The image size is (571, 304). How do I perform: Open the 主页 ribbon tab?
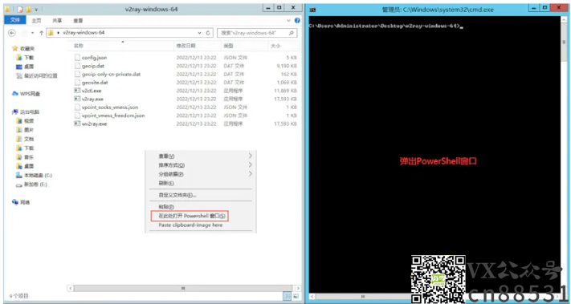(x=36, y=20)
